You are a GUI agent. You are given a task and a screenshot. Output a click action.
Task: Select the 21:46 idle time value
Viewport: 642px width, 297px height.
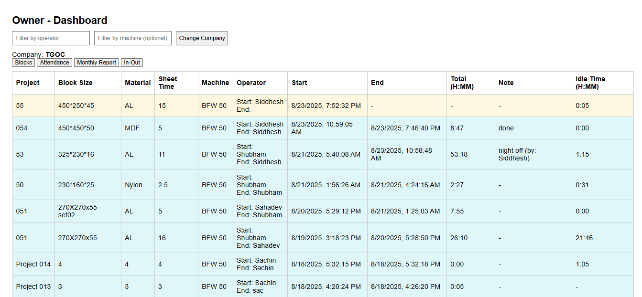tap(584, 238)
